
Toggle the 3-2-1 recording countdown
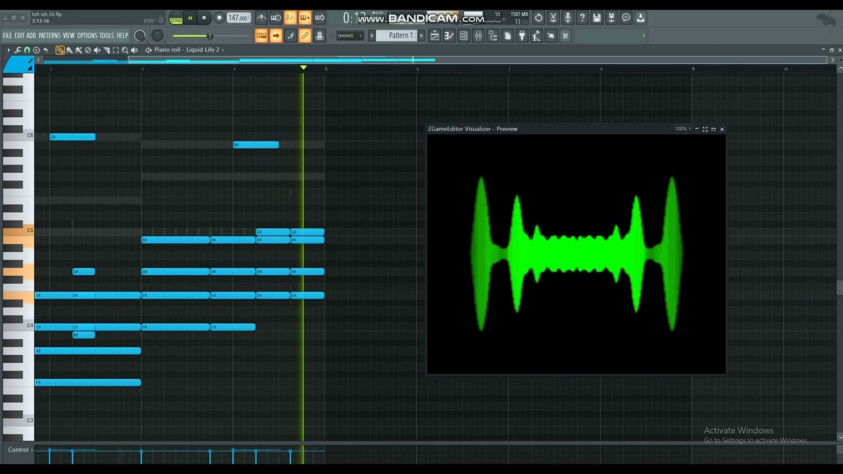[290, 18]
